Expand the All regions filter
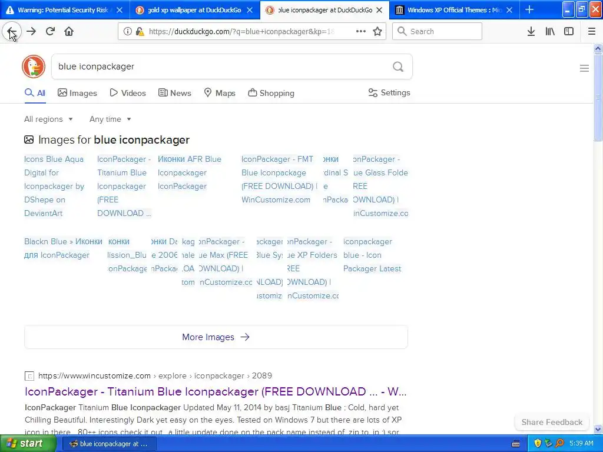Viewport: 603px width, 452px height. pos(48,119)
